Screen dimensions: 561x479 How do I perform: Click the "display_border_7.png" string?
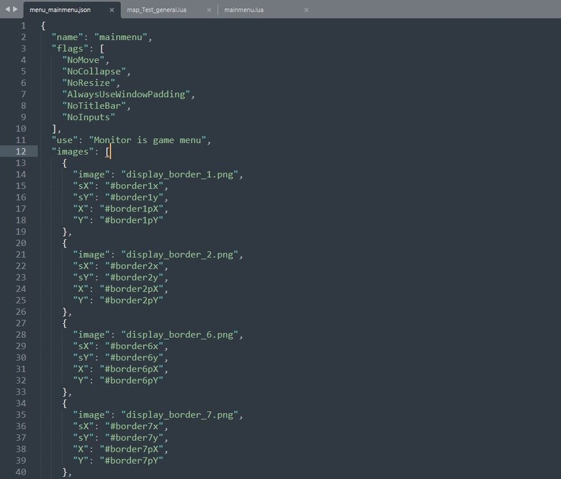[182, 414]
